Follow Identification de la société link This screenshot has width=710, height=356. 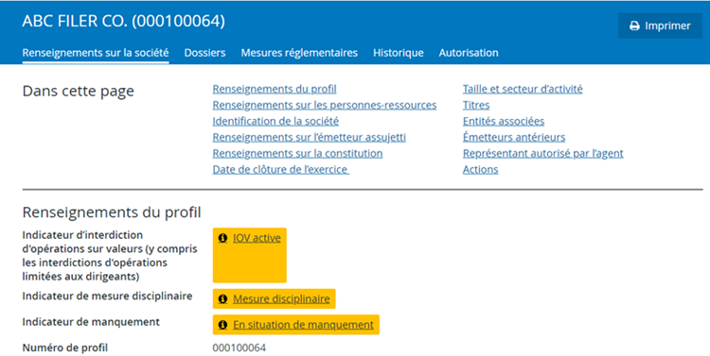(x=275, y=121)
